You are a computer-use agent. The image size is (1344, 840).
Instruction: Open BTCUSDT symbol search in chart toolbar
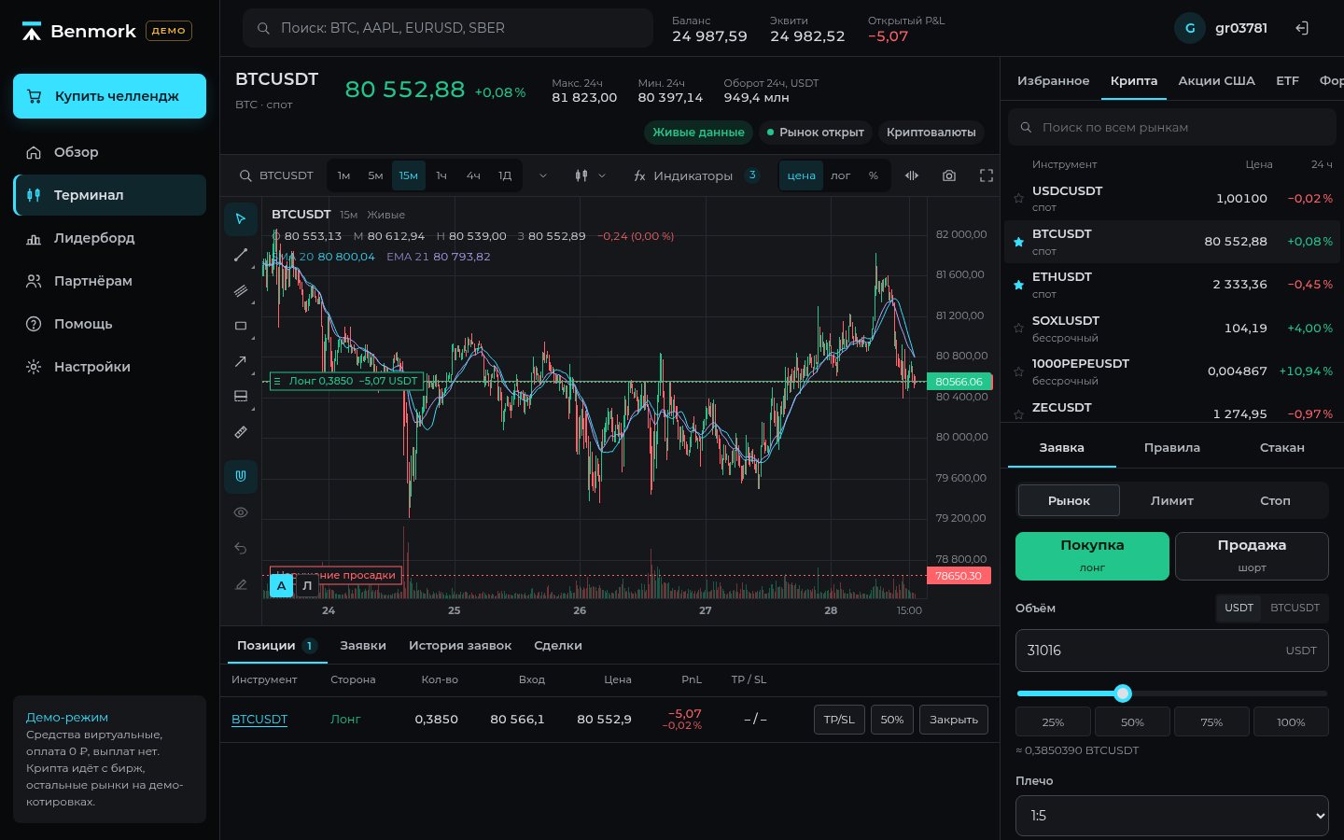(x=276, y=175)
